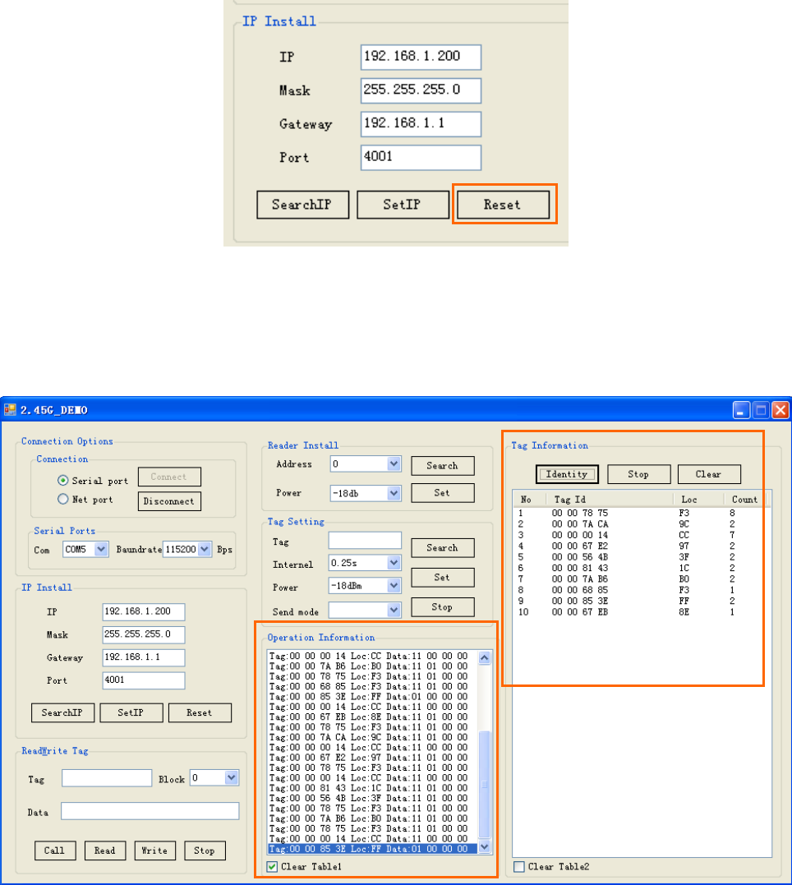Viewport: 792px width, 885px height.
Task: Click the Tag Id column header
Action: click(x=610, y=500)
